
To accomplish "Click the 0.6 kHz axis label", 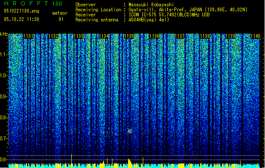I will (x=3, y=160).
